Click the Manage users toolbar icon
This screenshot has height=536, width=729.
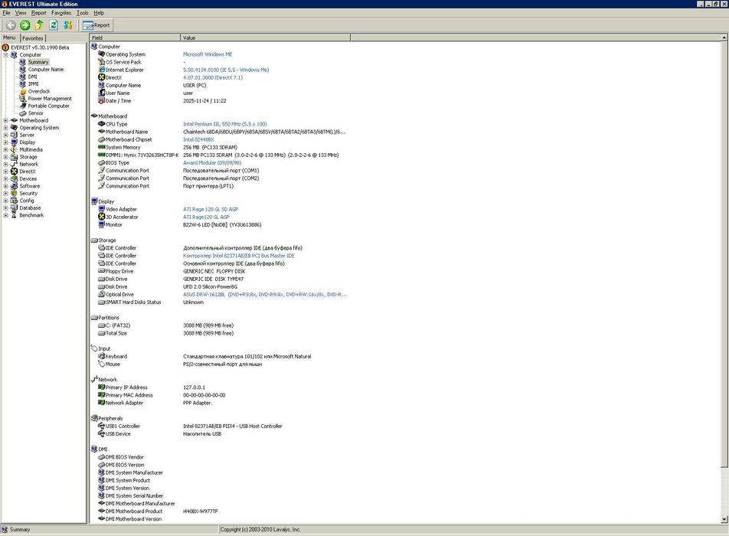tap(68, 25)
